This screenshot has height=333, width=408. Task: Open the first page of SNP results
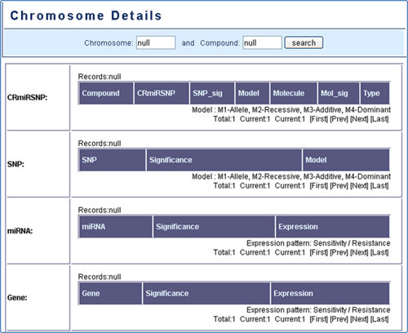(319, 185)
